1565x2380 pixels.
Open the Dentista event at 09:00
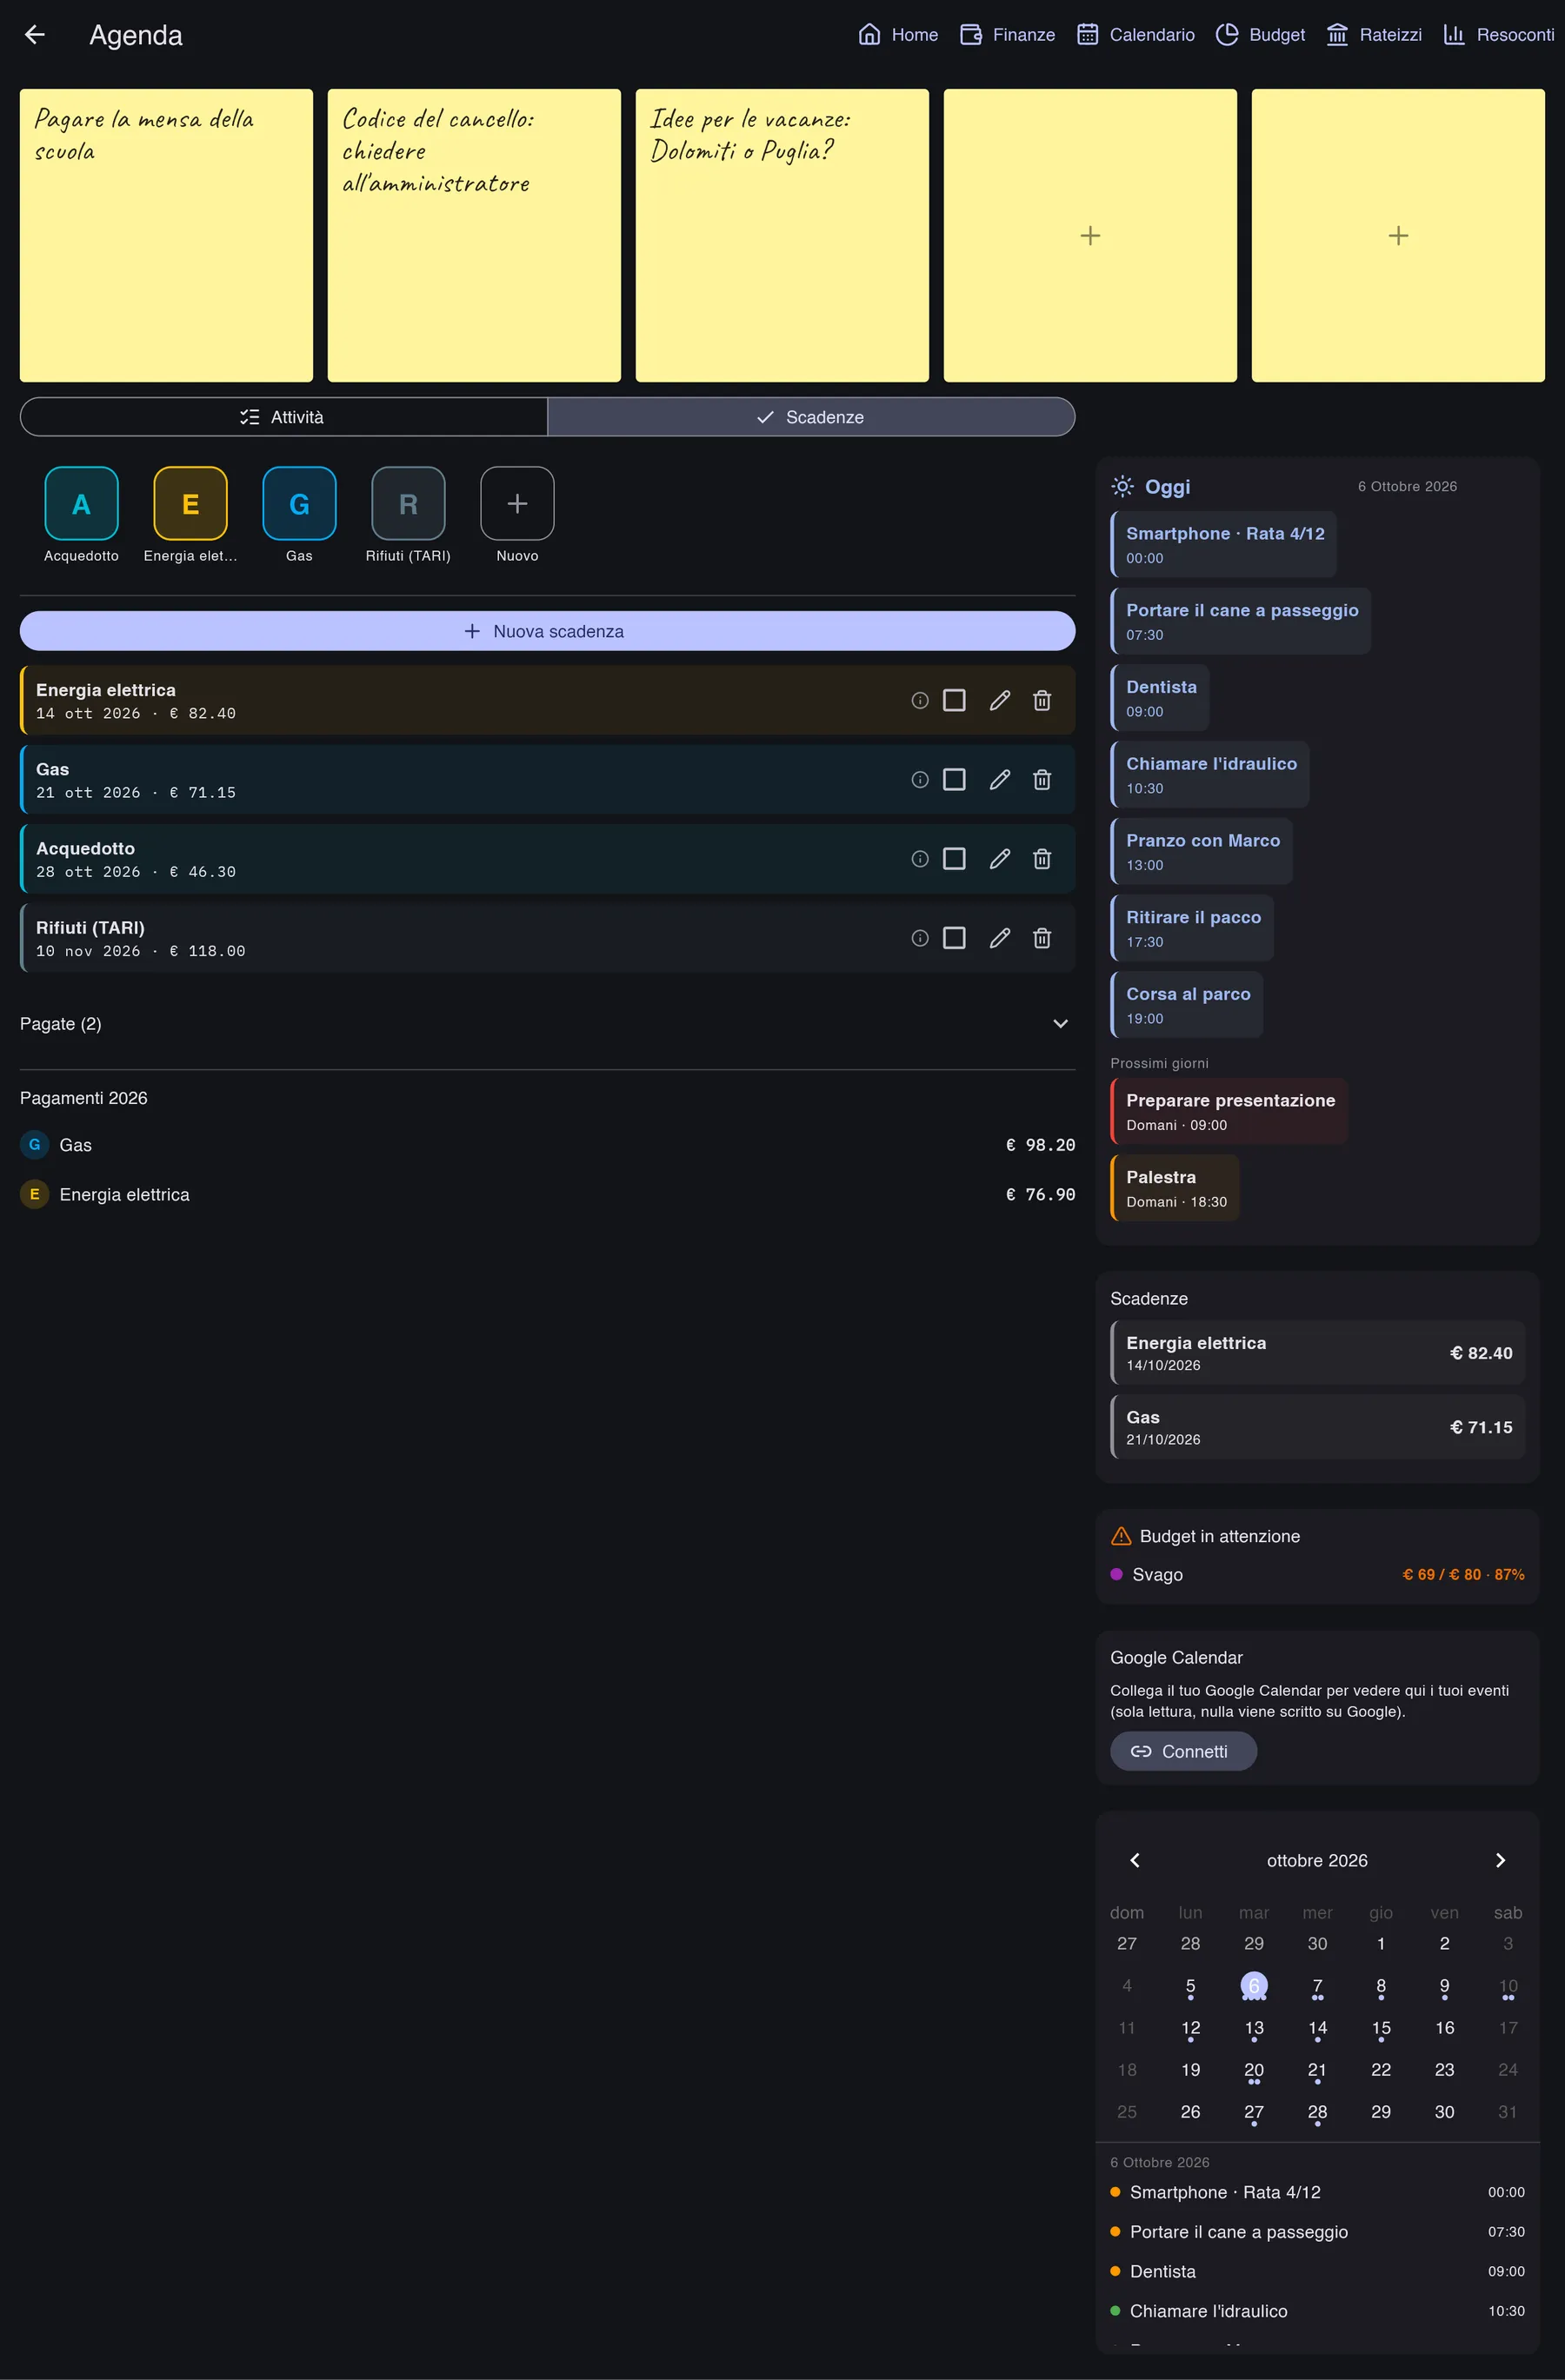pos(1160,698)
